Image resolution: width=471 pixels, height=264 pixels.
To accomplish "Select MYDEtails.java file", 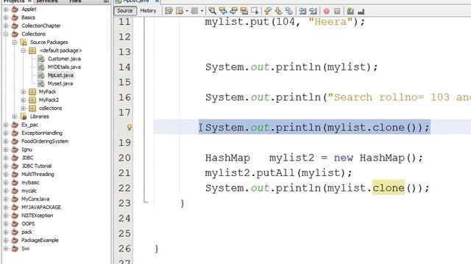I will [x=64, y=67].
